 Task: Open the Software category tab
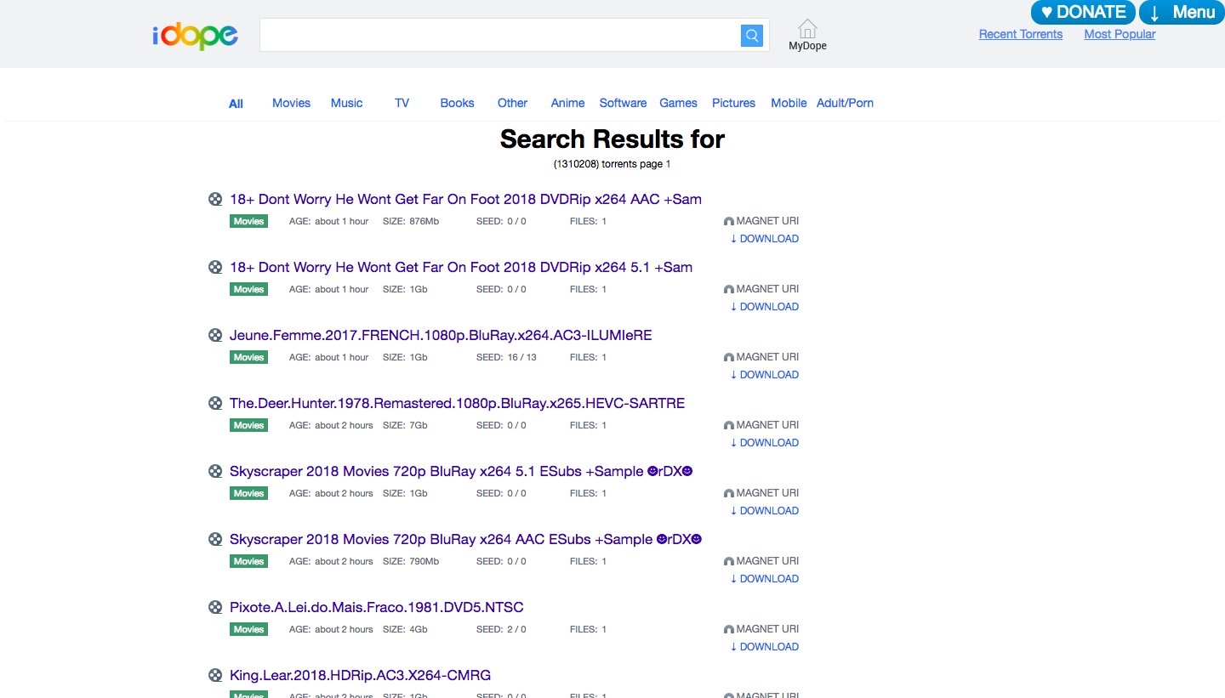click(x=623, y=103)
